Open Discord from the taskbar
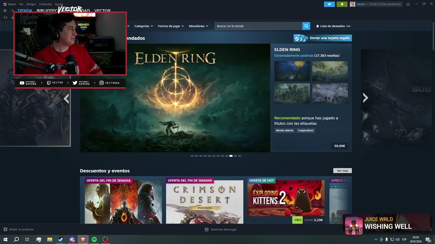The image size is (435, 244). pyautogui.click(x=72, y=240)
